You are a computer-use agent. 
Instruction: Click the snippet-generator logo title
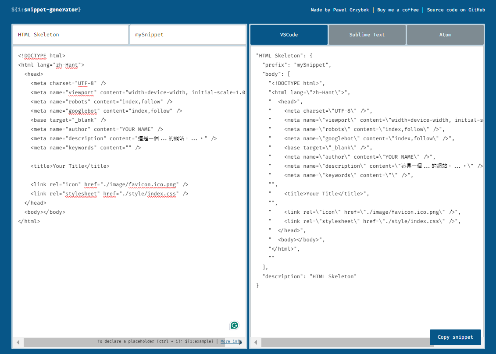coord(46,10)
